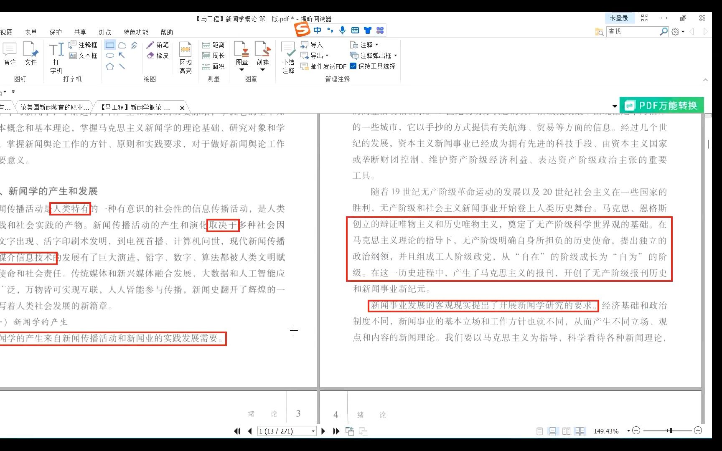Select the Polygon drawing tool
Image resolution: width=722 pixels, height=451 pixels.
[110, 66]
